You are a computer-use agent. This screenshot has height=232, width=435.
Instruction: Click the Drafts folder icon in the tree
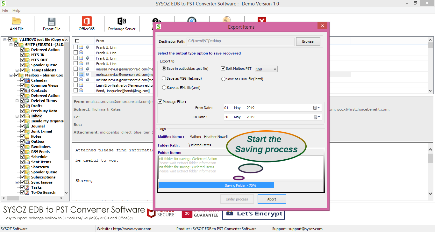coord(27,106)
